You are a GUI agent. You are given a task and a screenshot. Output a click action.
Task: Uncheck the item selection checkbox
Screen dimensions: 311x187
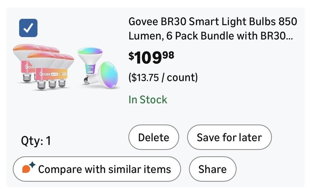(x=28, y=28)
